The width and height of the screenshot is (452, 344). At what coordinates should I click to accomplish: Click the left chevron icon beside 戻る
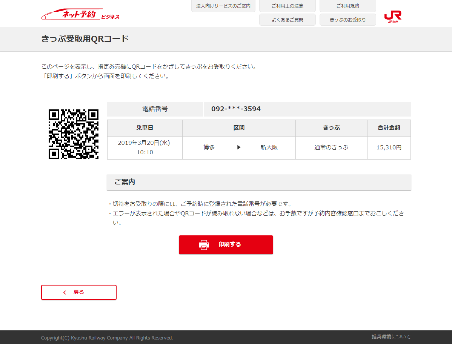coord(65,292)
